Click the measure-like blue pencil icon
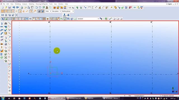The height and width of the screenshot is (100, 179). [110, 19]
